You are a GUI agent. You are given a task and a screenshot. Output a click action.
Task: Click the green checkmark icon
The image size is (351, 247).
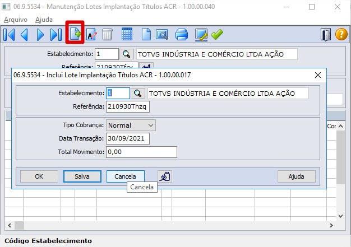click(x=217, y=34)
